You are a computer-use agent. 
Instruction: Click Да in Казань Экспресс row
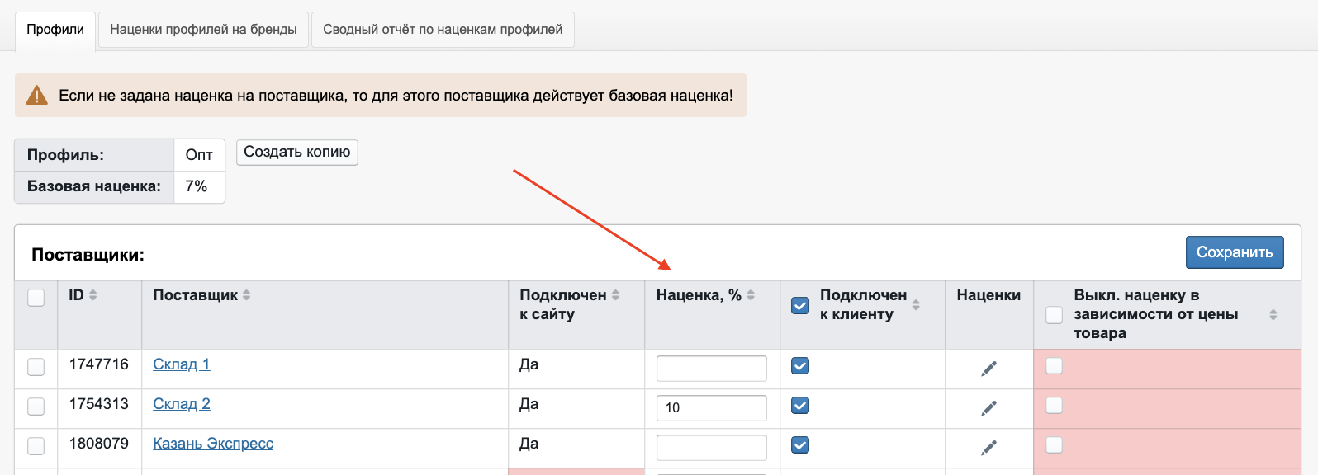(x=529, y=444)
